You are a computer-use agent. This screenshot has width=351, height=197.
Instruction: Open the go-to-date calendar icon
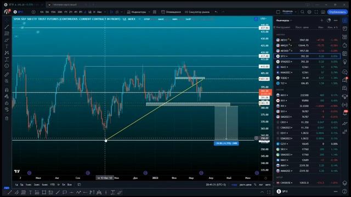tap(79, 185)
